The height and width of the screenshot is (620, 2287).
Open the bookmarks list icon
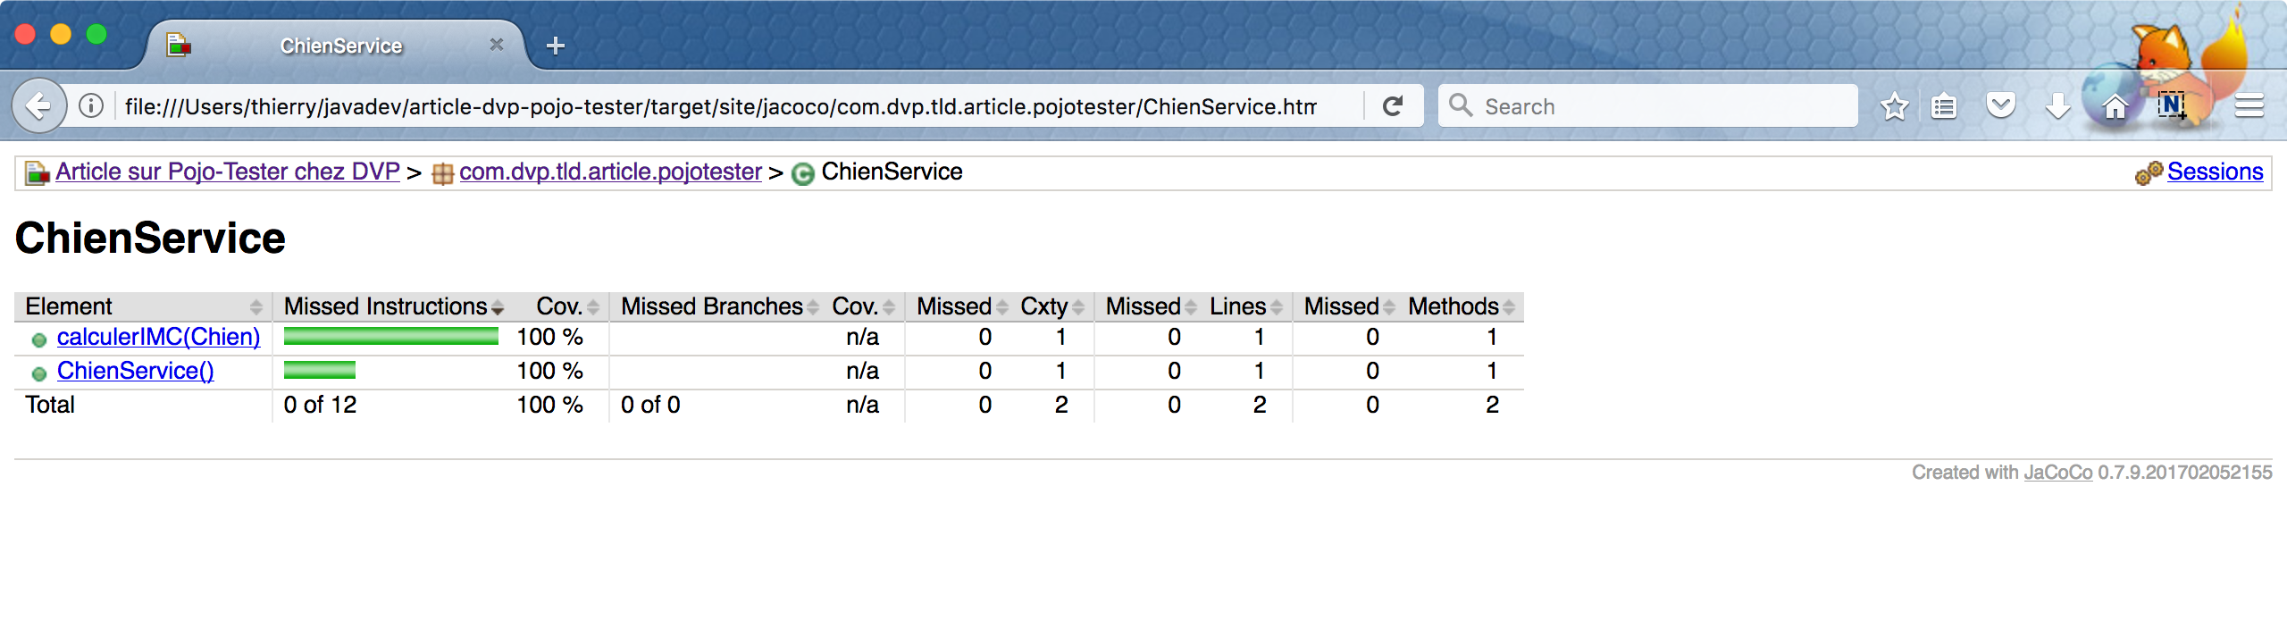(1944, 107)
